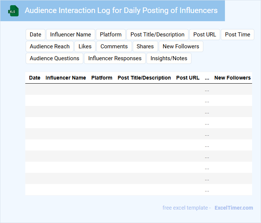Choose the Post URL tag
261x223 pixels.
(x=204, y=35)
